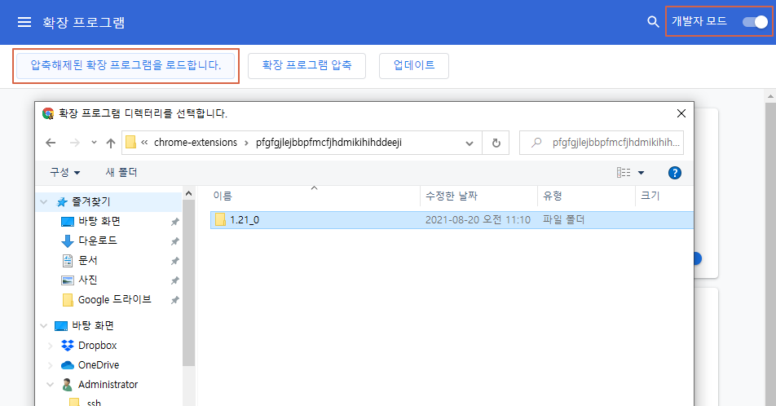Collapse the lower 바탕 화면 tree node
This screenshot has width=776, height=406.
[x=44, y=325]
